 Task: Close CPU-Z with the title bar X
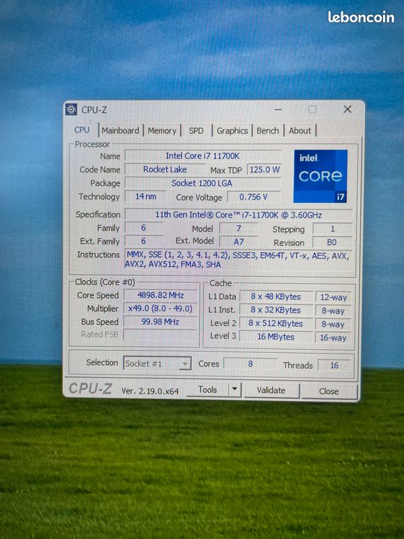[x=347, y=109]
